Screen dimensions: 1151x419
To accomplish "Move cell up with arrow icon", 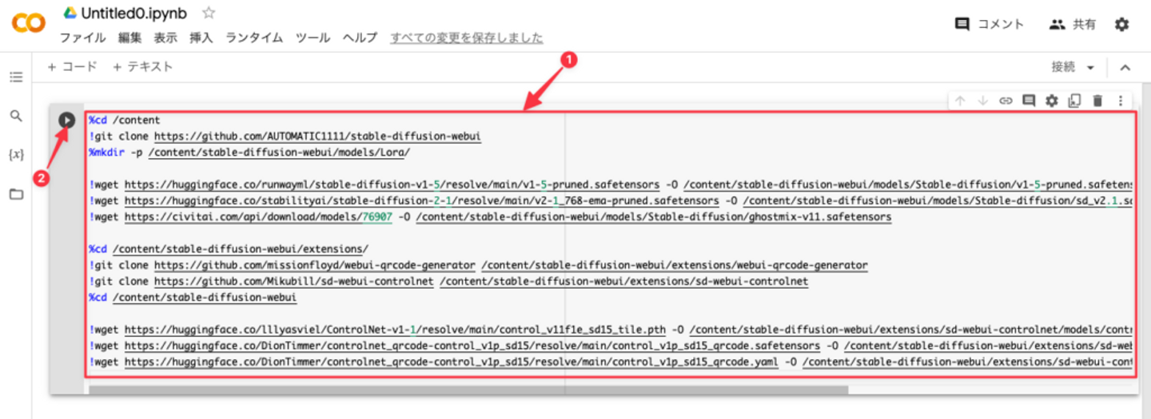I will [960, 101].
